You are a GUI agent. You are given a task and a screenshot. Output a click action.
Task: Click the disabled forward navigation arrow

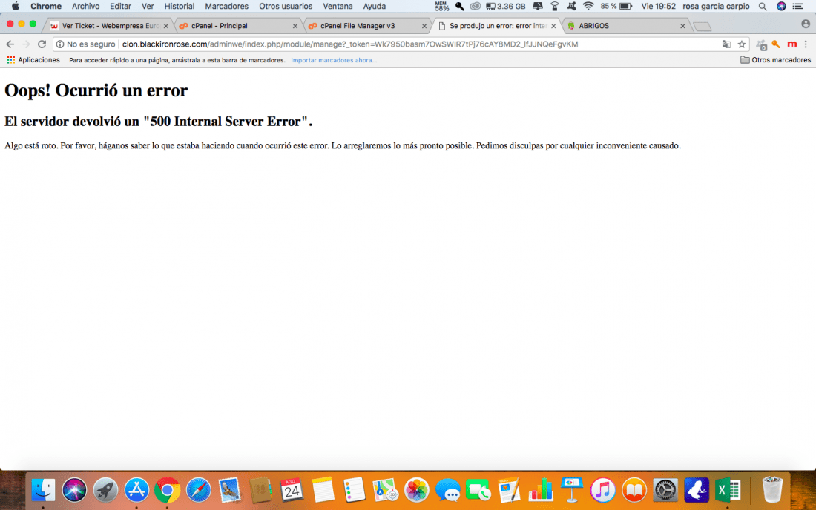pyautogui.click(x=25, y=44)
